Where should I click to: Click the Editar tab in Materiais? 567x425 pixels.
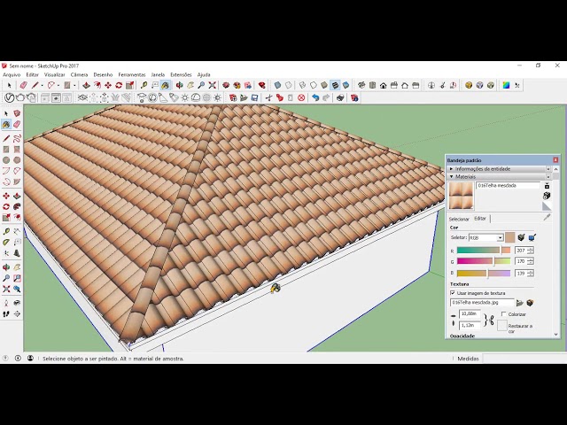coord(480,219)
